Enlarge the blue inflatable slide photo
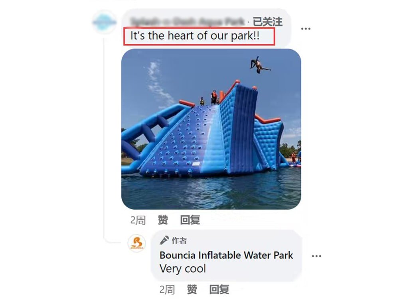Viewport: 399px width, 299px height. click(x=211, y=129)
